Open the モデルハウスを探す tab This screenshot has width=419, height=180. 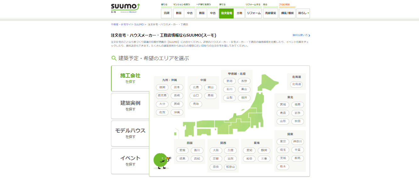(x=130, y=133)
